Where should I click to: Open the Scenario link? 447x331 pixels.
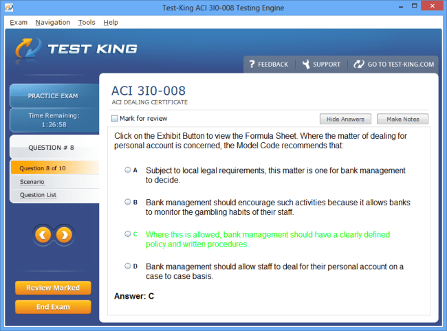(32, 182)
